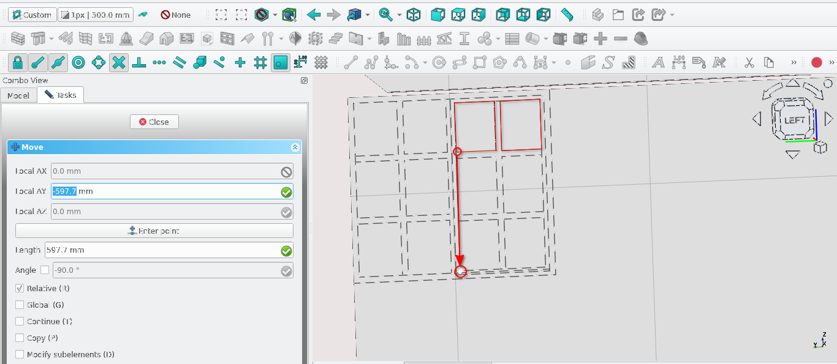The image size is (837, 364).
Task: Click the Arch wall tool icon
Action: click(18, 39)
